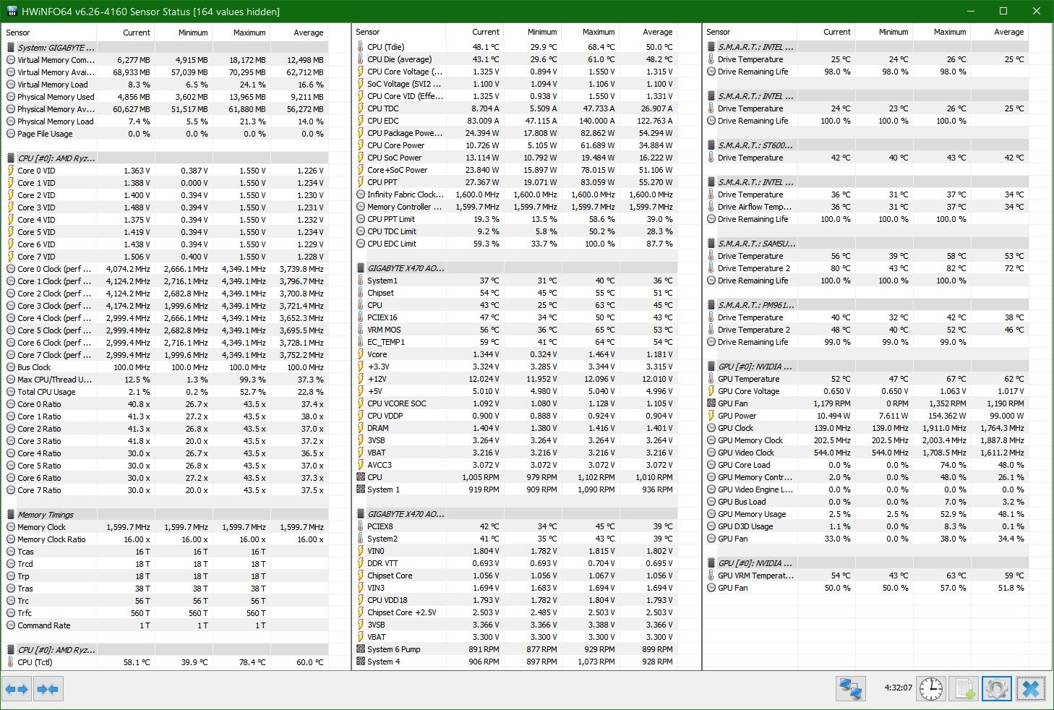Click the icon beside CPU PPT Limit
Image resolution: width=1054 pixels, height=710 pixels.
pyautogui.click(x=361, y=219)
